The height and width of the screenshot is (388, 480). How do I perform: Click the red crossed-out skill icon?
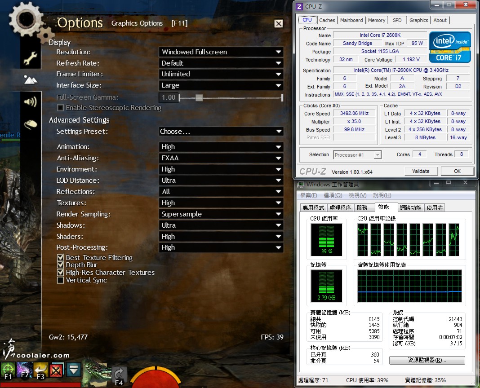tap(56, 370)
